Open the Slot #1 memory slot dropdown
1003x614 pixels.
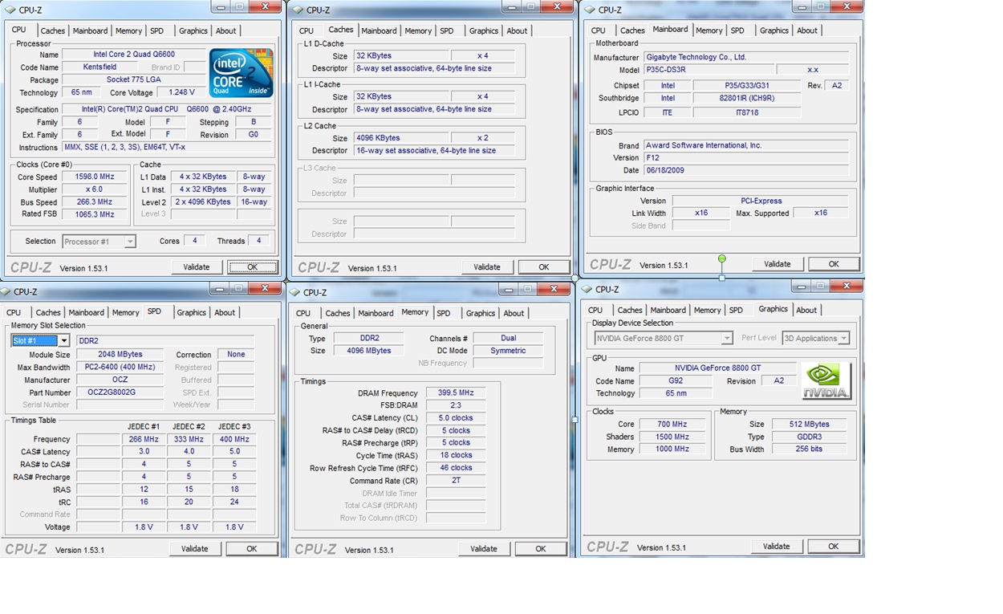[x=63, y=341]
